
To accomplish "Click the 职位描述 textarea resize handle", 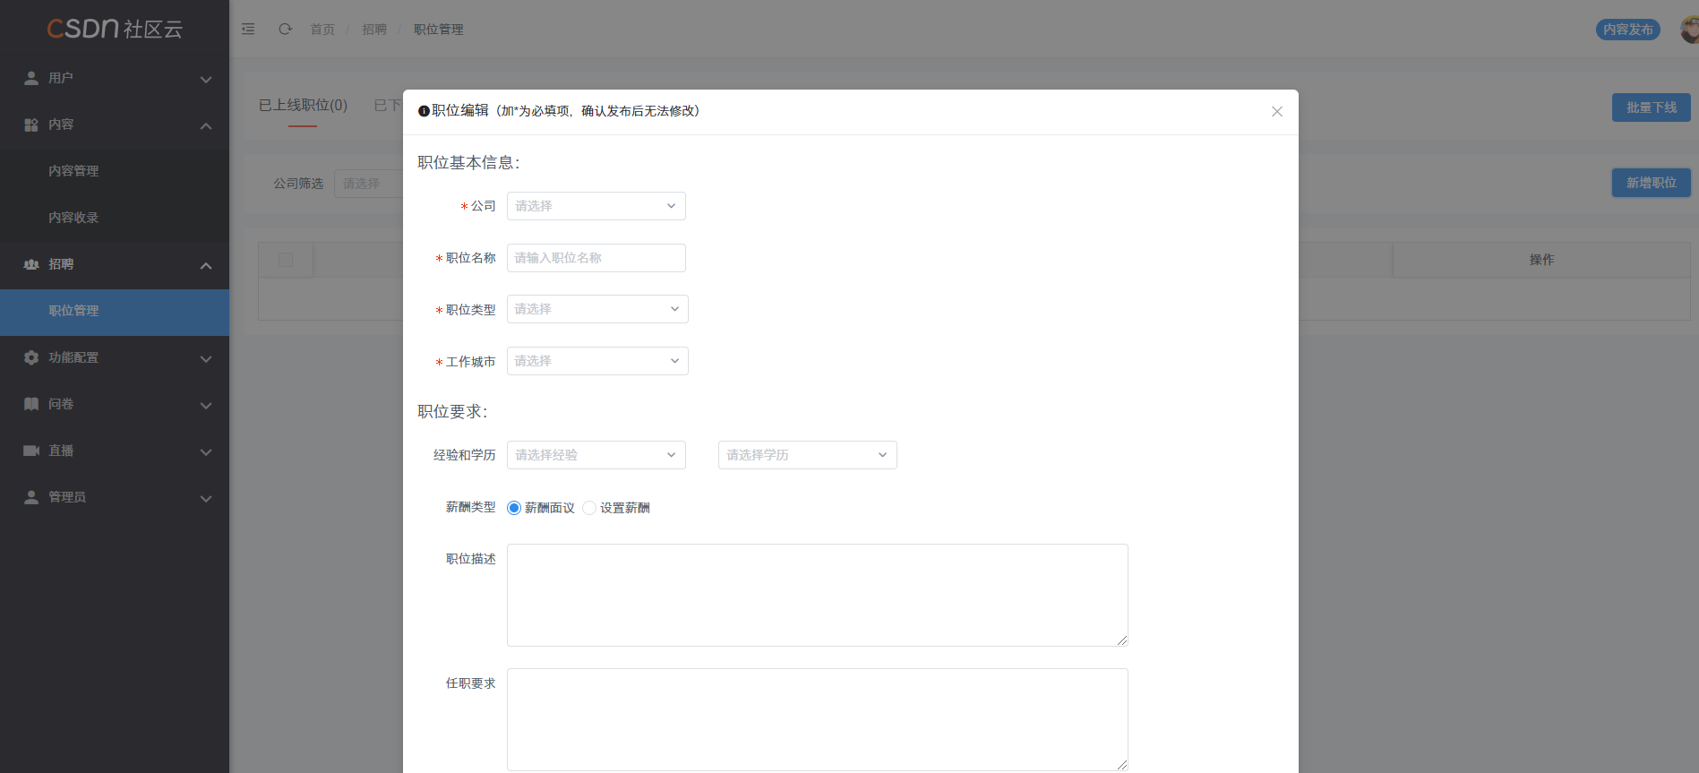I will (1122, 640).
